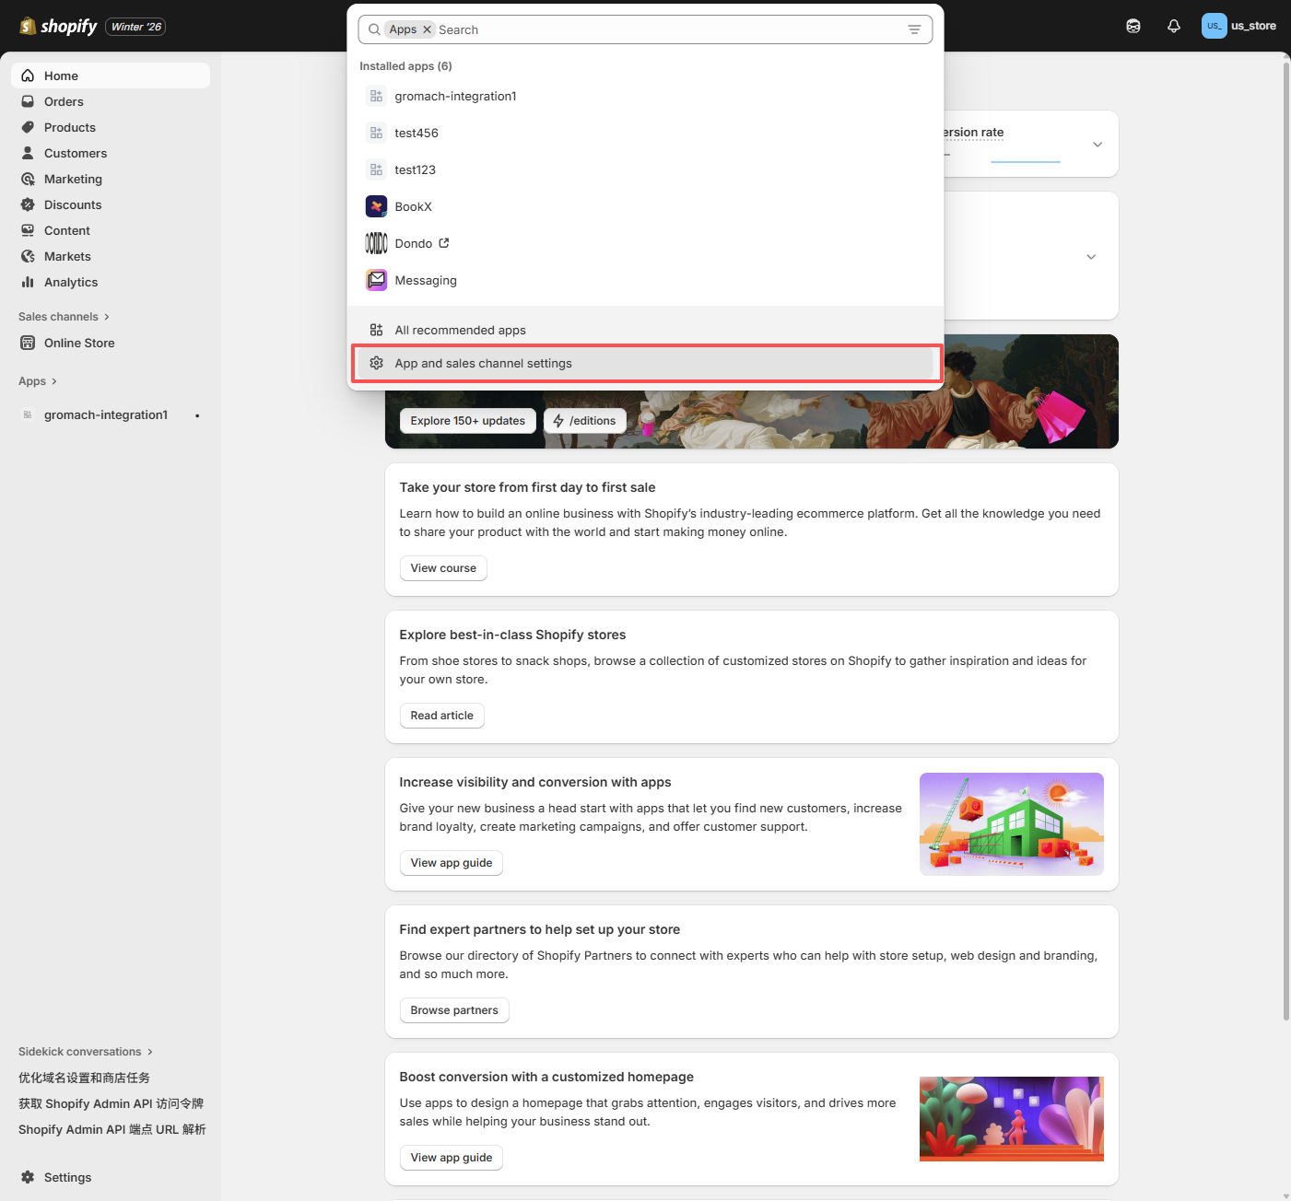Click the search filter icon

pos(914,29)
